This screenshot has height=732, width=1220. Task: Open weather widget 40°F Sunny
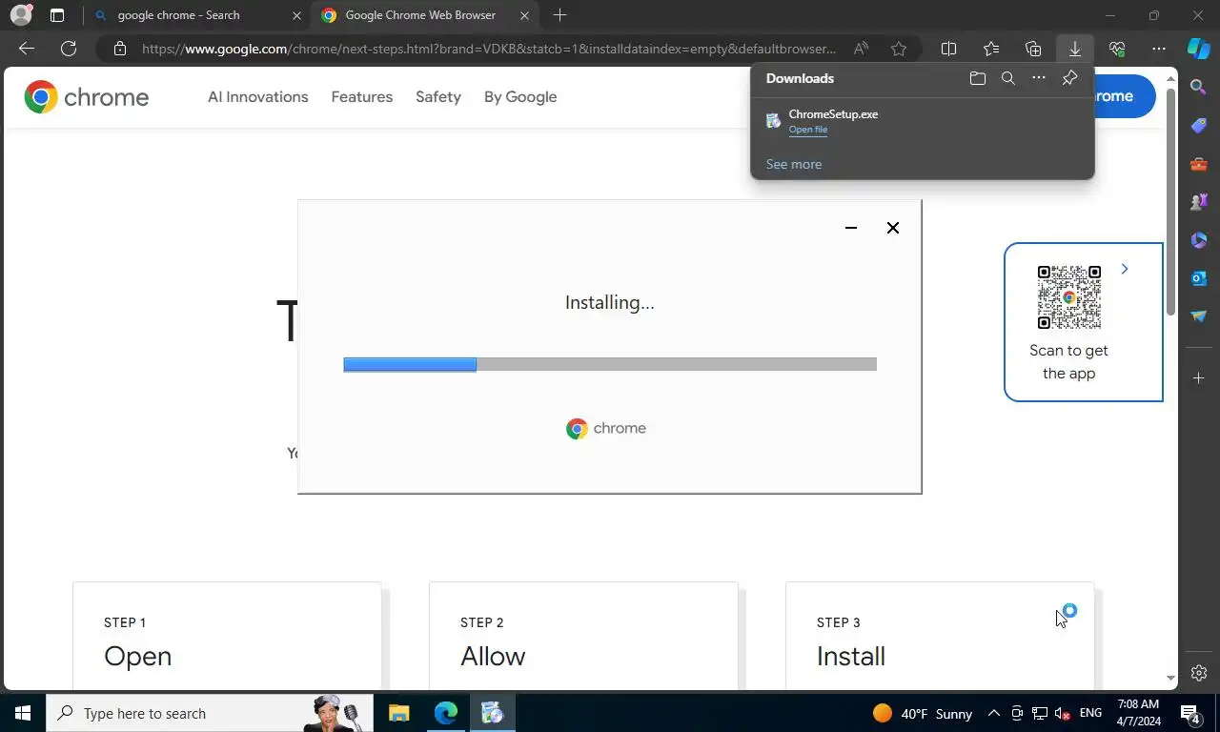pyautogui.click(x=923, y=713)
